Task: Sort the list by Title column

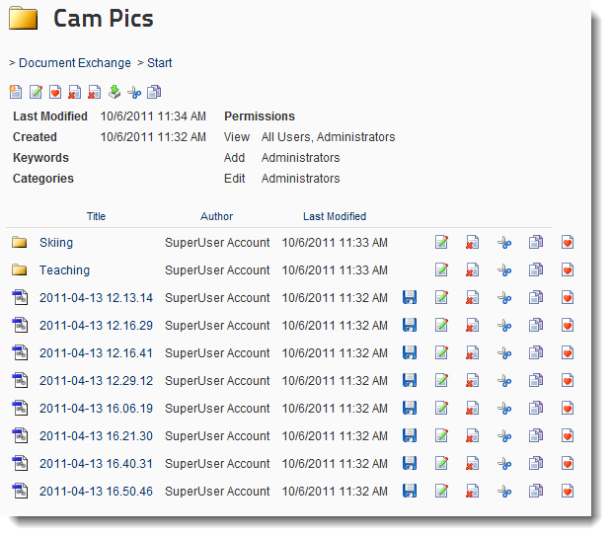Action: (96, 216)
